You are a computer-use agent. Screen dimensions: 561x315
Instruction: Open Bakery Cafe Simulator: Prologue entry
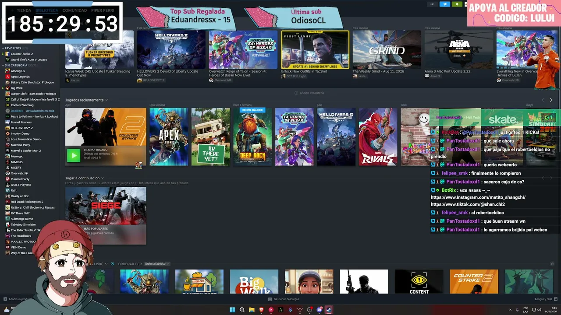(x=32, y=82)
